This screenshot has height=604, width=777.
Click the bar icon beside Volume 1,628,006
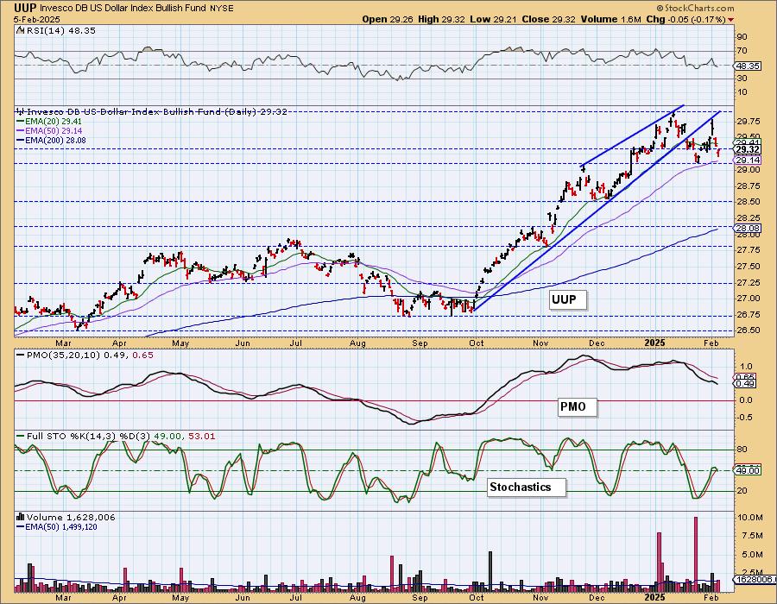pyautogui.click(x=21, y=517)
